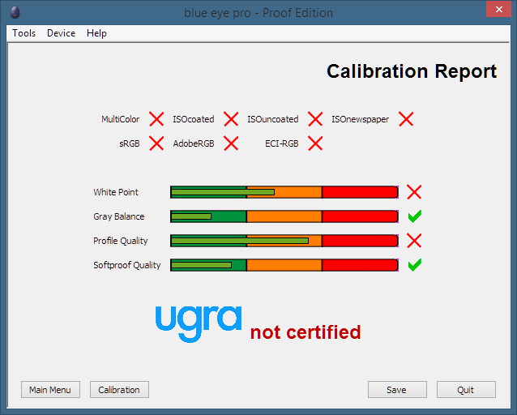The height and width of the screenshot is (415, 517).
Task: Click the red X beside AdobeRGB
Action: (x=231, y=143)
